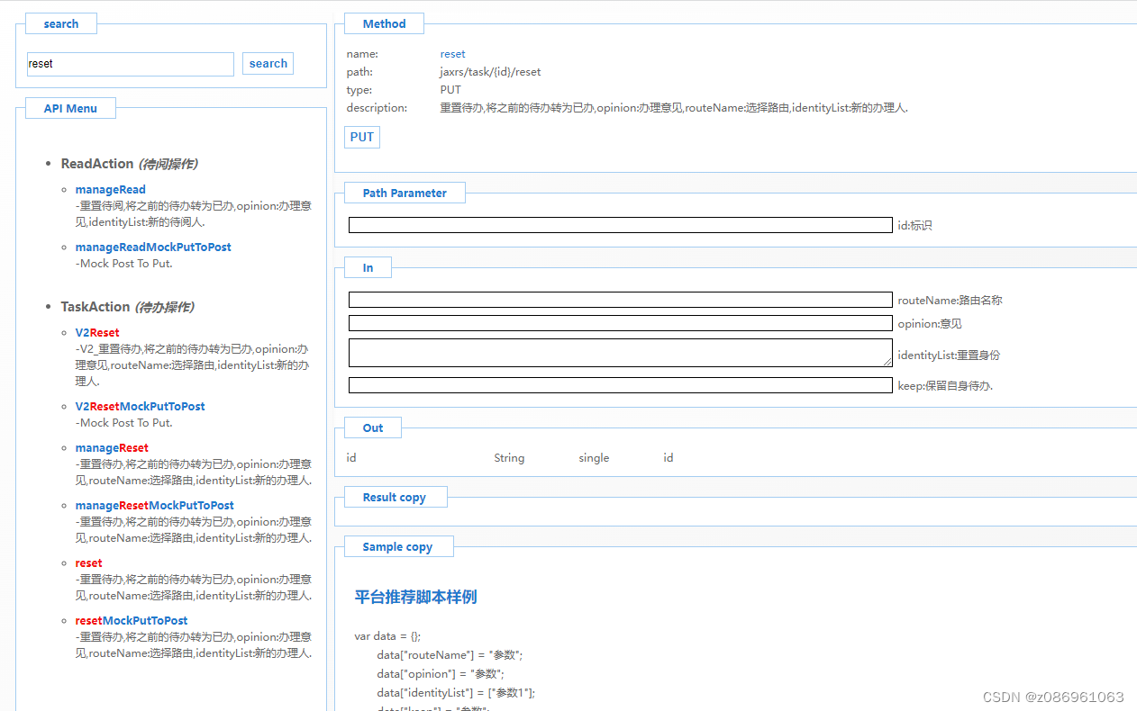
Task: Select the reset API under TaskAction
Action: pos(88,562)
